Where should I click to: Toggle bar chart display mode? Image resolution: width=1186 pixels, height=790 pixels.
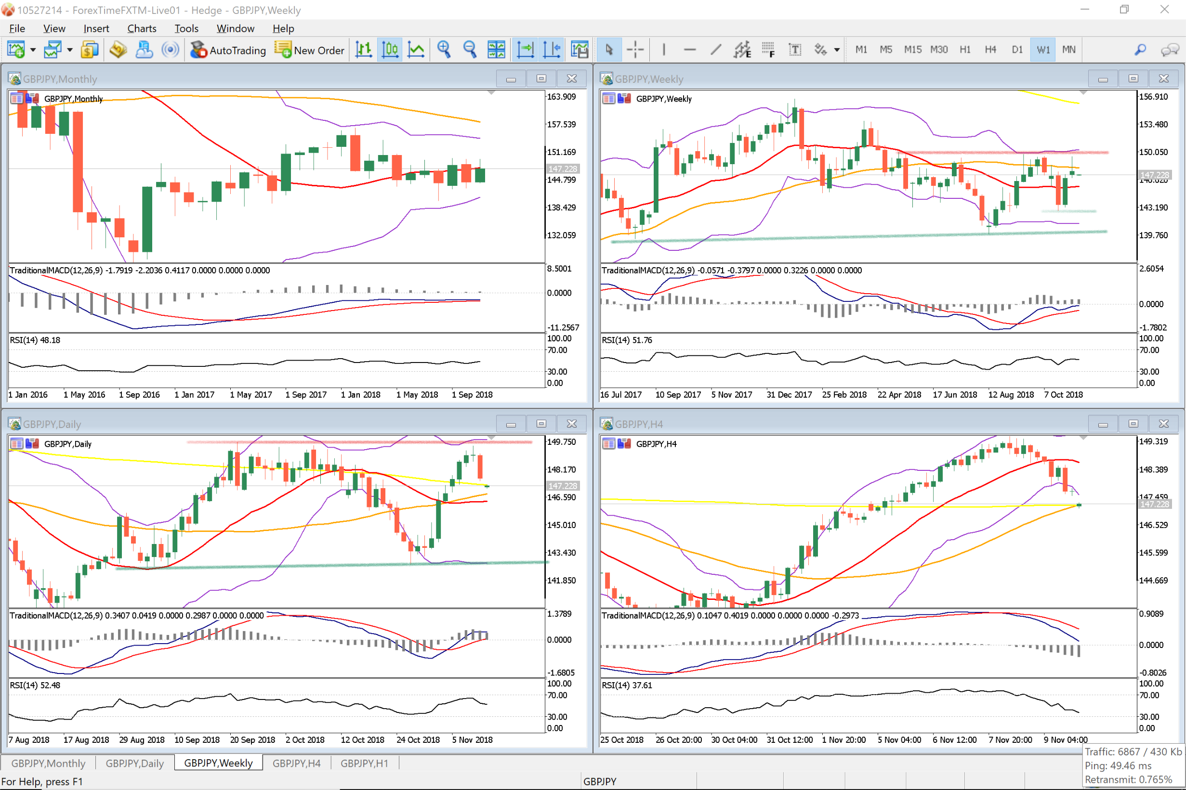(x=363, y=50)
